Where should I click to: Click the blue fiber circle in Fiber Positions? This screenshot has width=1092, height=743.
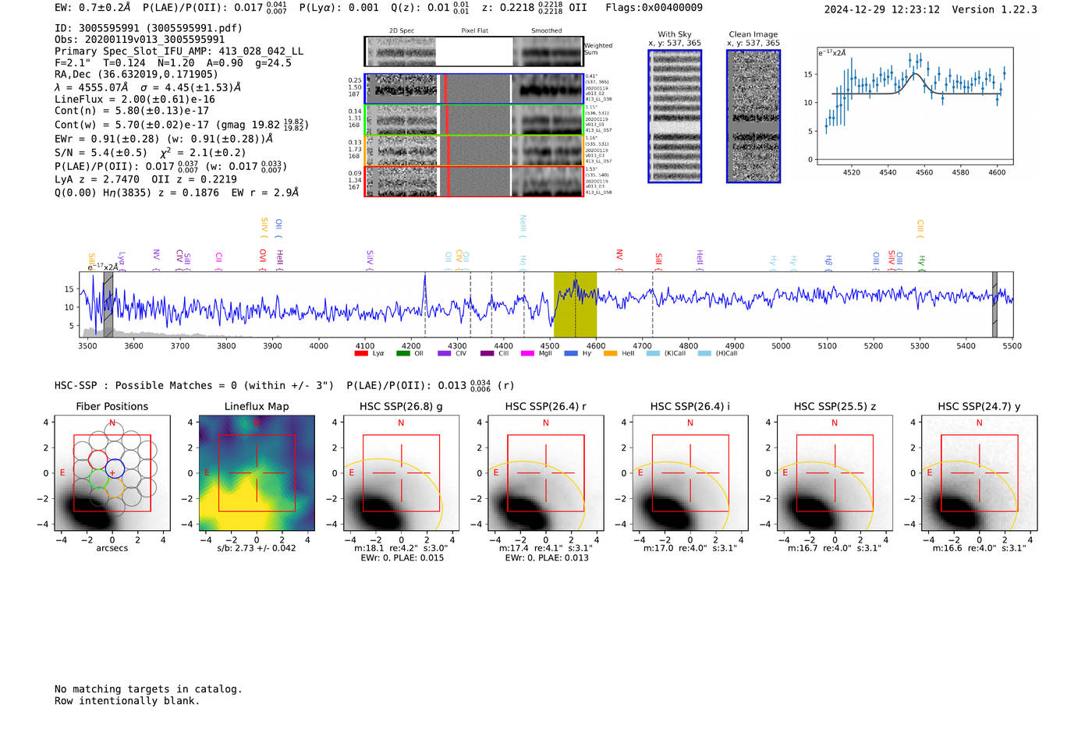pos(115,469)
